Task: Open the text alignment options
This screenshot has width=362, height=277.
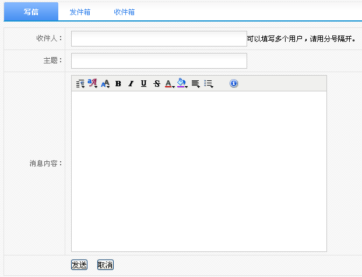Action: (195, 84)
